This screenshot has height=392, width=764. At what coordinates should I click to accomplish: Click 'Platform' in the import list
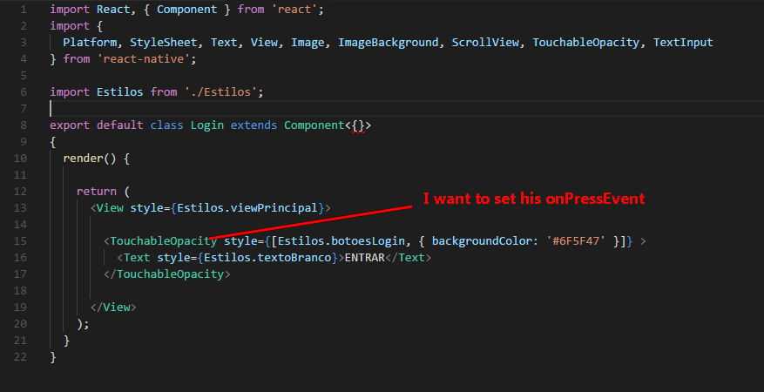90,43
